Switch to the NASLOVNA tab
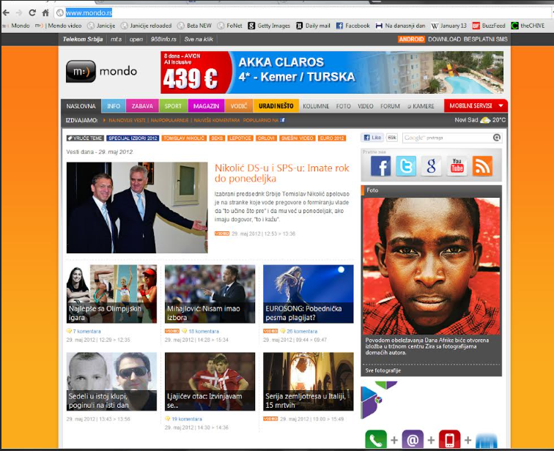This screenshot has width=554, height=451. pos(81,106)
